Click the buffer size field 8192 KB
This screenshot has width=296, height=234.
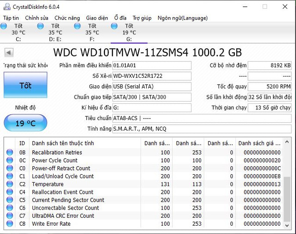270,65
